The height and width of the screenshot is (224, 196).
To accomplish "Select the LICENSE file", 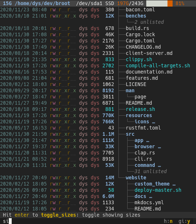I will pos(136,84).
